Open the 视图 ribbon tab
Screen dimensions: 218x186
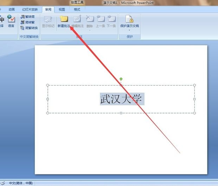62,9
